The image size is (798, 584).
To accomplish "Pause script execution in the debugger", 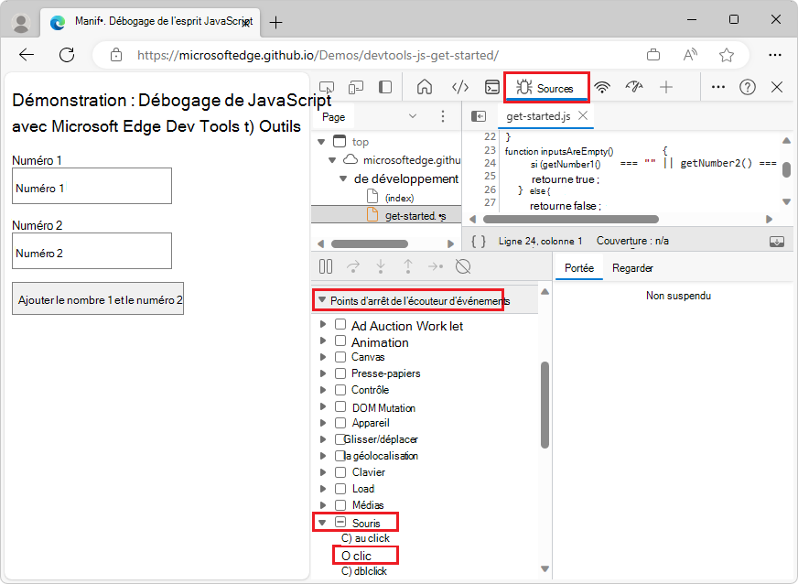I will (x=326, y=266).
